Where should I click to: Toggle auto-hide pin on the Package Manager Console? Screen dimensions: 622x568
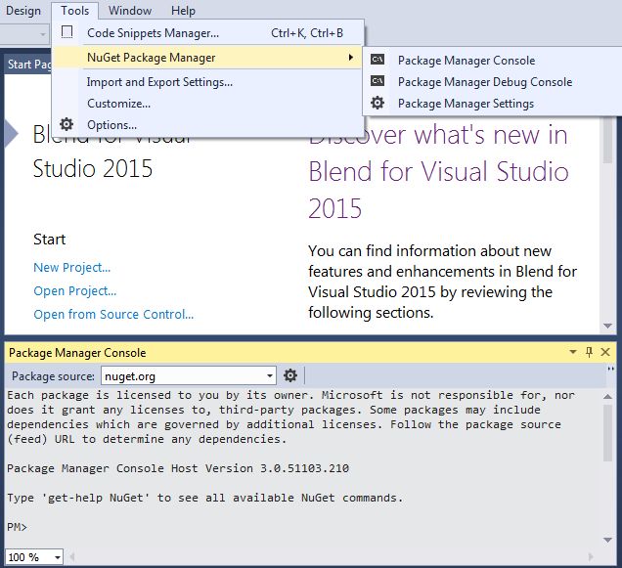coord(590,352)
